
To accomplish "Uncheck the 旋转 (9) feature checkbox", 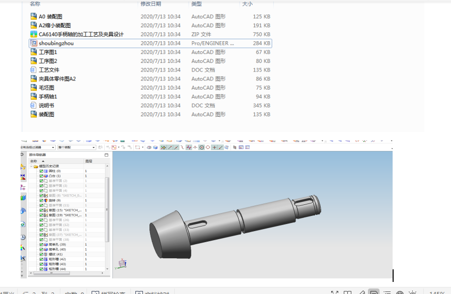I will click(40, 200).
